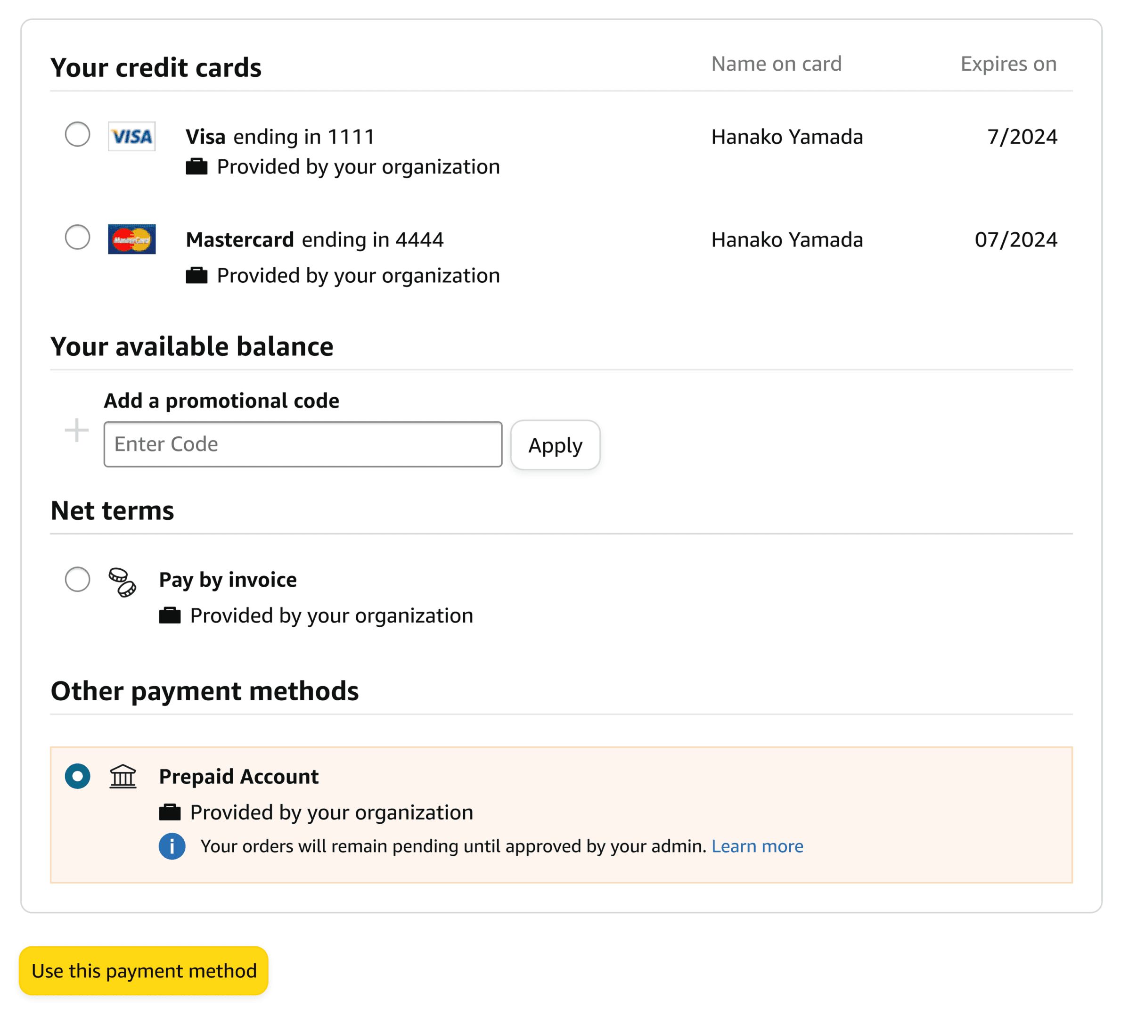Click the Pay by invoice label
Viewport: 1129px width, 1033px height.
[228, 579]
